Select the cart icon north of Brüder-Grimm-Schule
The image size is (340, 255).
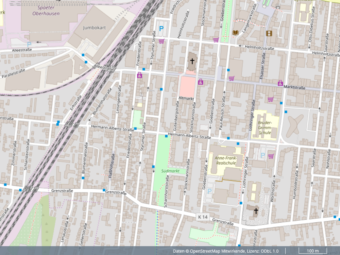pyautogui.click(x=270, y=99)
